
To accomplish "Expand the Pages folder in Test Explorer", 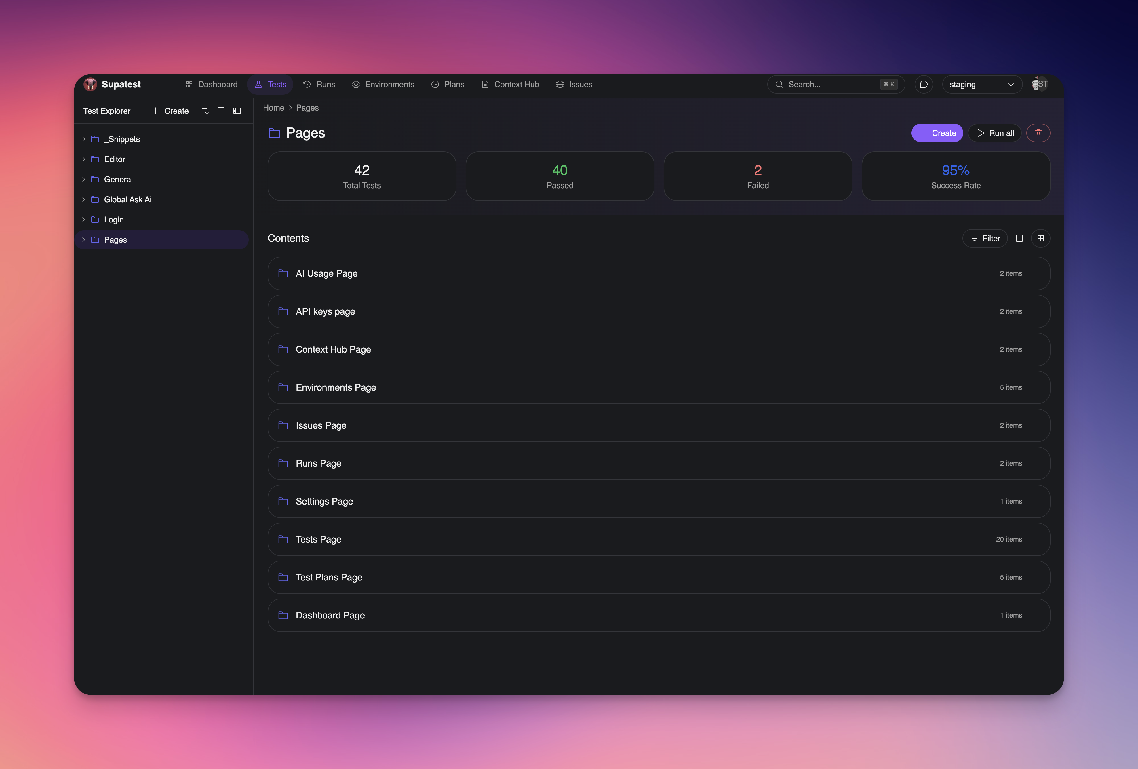I will (84, 239).
